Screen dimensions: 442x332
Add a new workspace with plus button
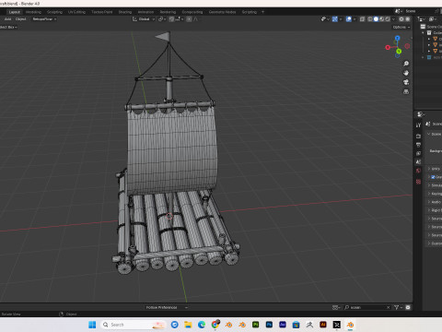262,12
